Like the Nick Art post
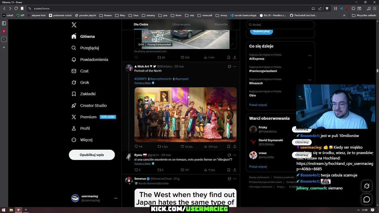 pyautogui.click(x=187, y=146)
